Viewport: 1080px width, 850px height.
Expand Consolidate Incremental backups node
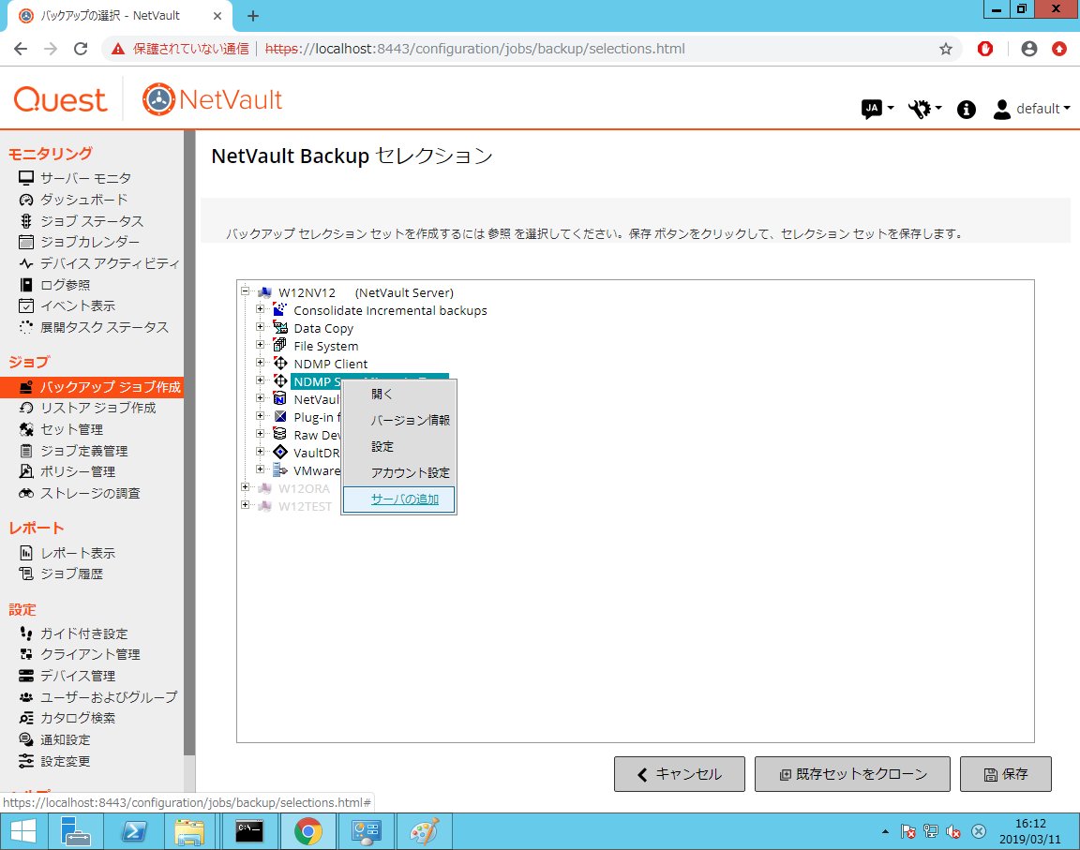(x=261, y=309)
